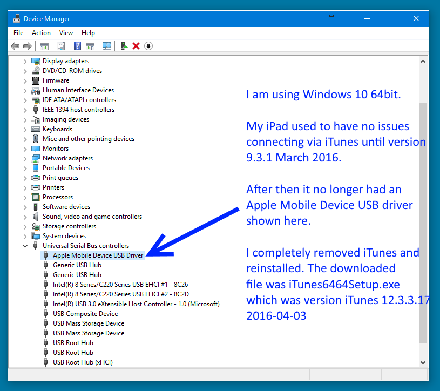
Task: Expand the IEEE 1394 host controllers node
Action: point(25,110)
